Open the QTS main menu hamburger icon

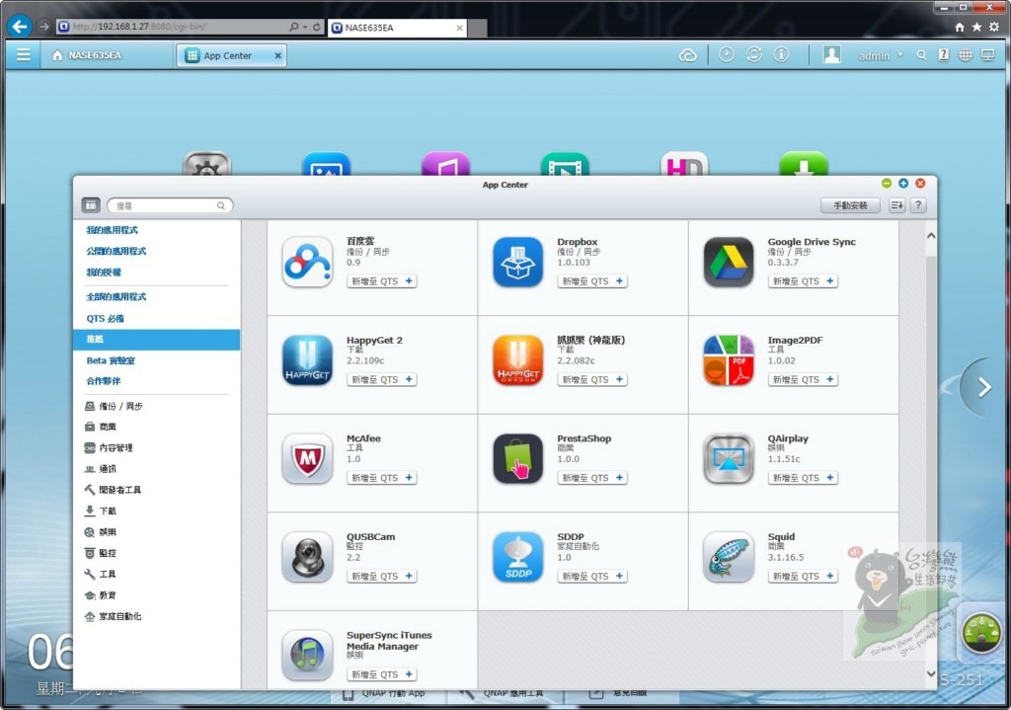24,55
